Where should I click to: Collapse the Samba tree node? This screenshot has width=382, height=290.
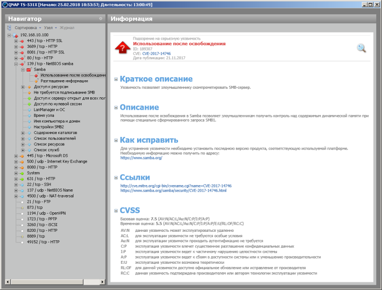point(22,70)
